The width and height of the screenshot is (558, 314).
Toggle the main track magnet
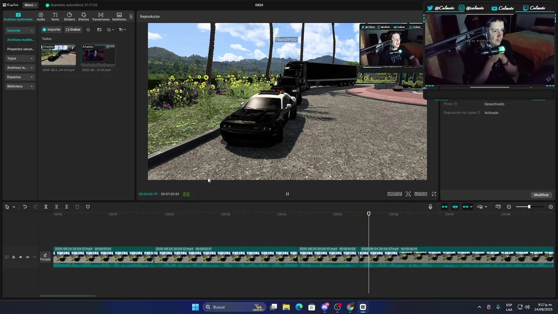445,207
